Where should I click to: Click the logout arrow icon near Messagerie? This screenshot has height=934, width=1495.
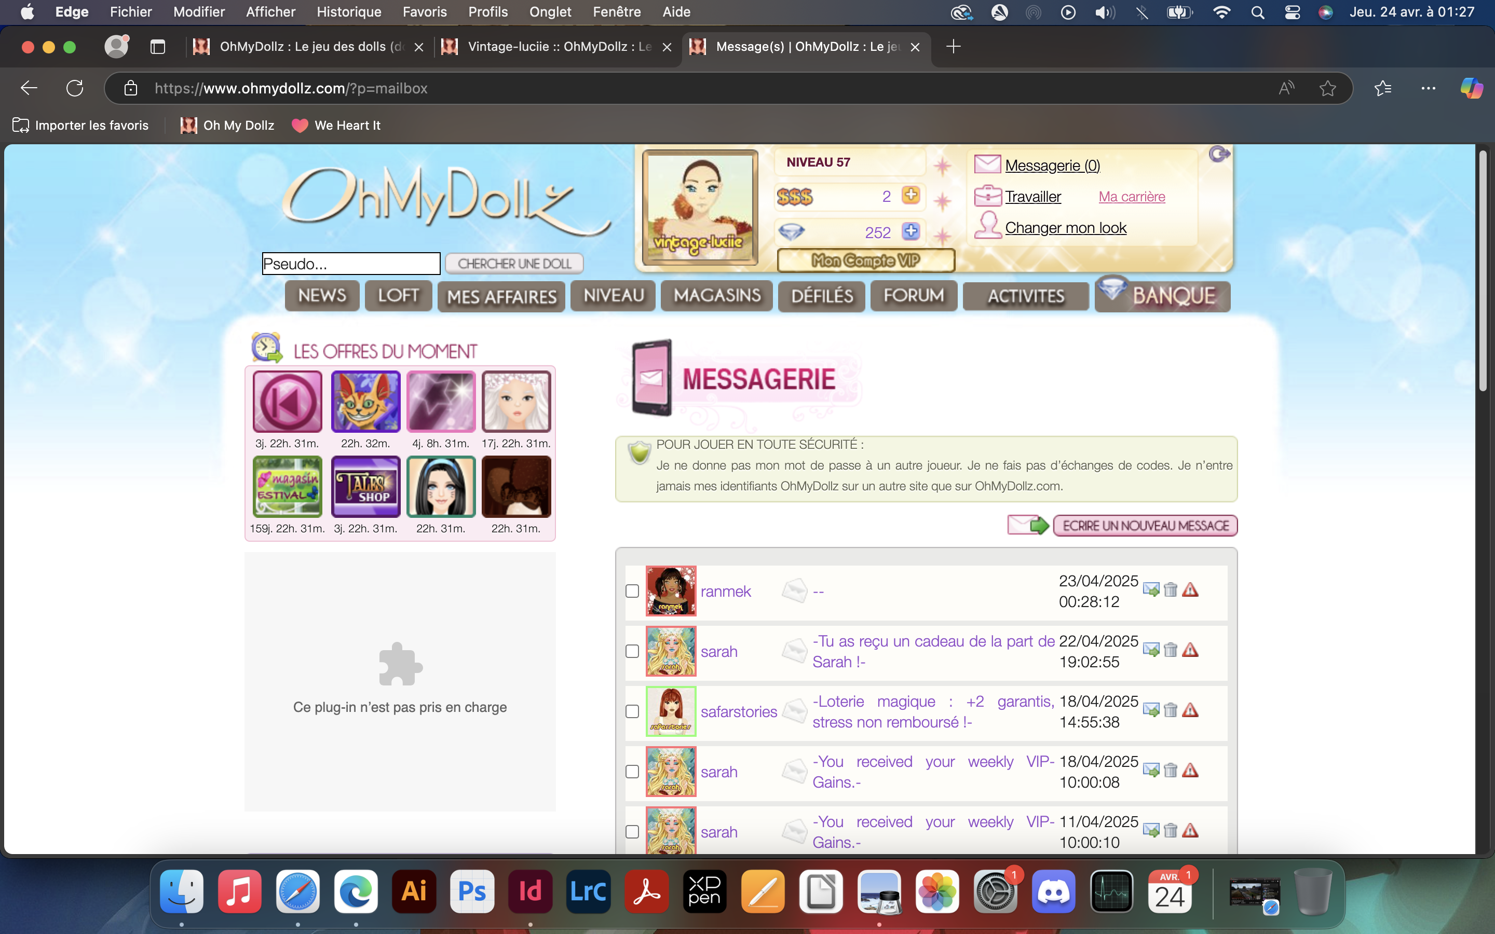pyautogui.click(x=1219, y=154)
